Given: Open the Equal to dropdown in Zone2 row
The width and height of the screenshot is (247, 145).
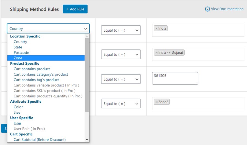Looking at the screenshot, I should click(x=121, y=104).
